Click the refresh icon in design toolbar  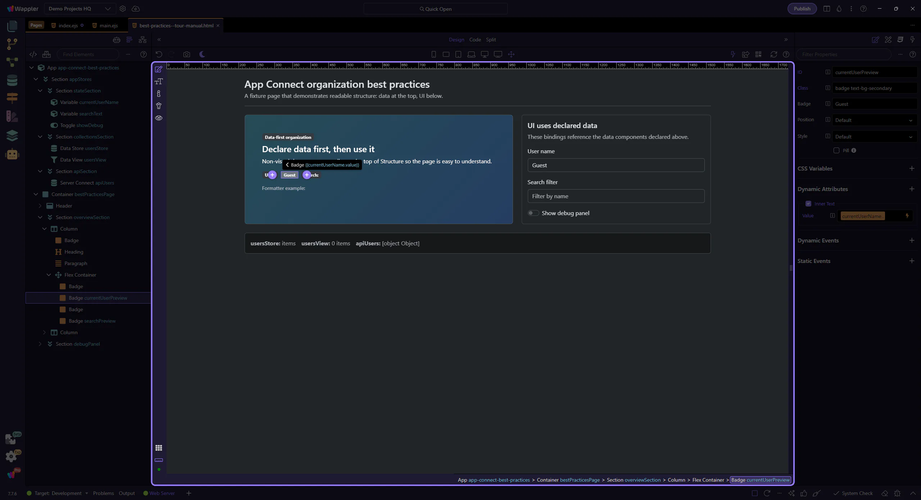tap(773, 54)
